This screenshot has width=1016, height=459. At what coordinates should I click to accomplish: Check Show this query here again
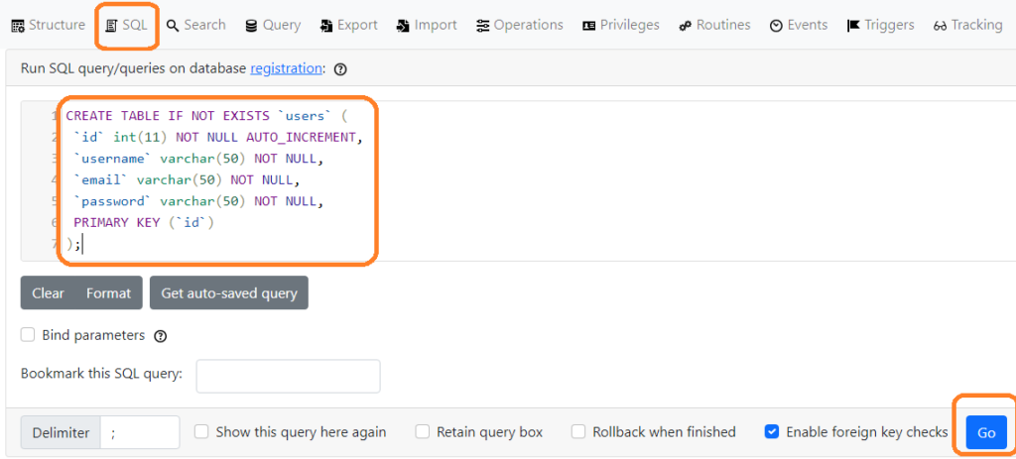[201, 432]
